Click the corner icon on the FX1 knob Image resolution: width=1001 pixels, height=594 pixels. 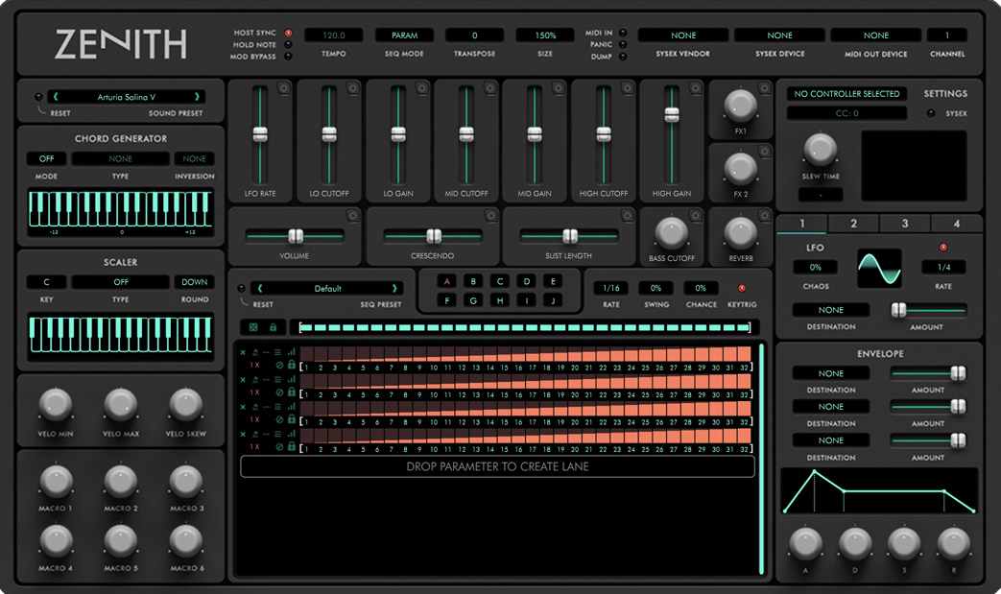[x=764, y=88]
